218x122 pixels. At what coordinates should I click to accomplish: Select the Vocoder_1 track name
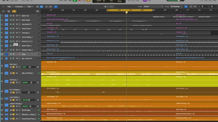pos(26,33)
